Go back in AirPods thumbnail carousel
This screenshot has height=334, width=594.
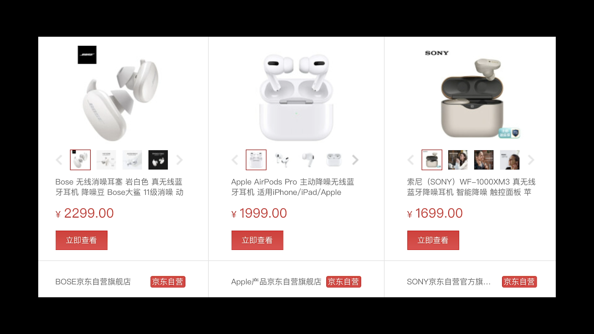pyautogui.click(x=235, y=160)
